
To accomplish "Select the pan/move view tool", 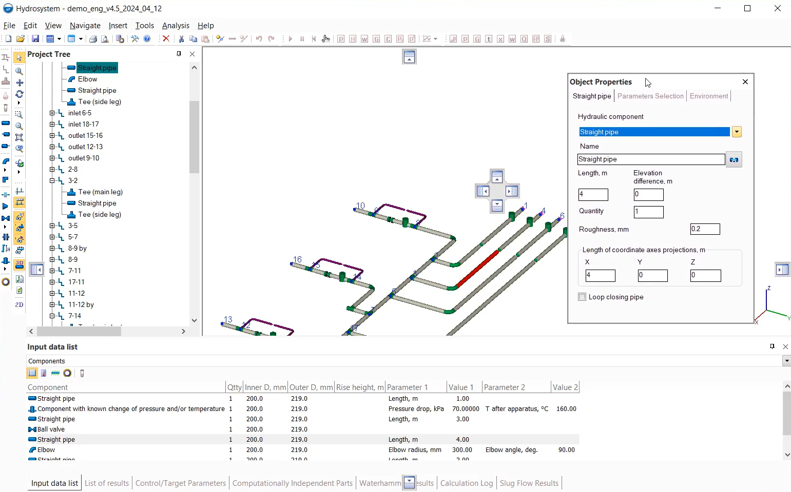I will [x=20, y=83].
